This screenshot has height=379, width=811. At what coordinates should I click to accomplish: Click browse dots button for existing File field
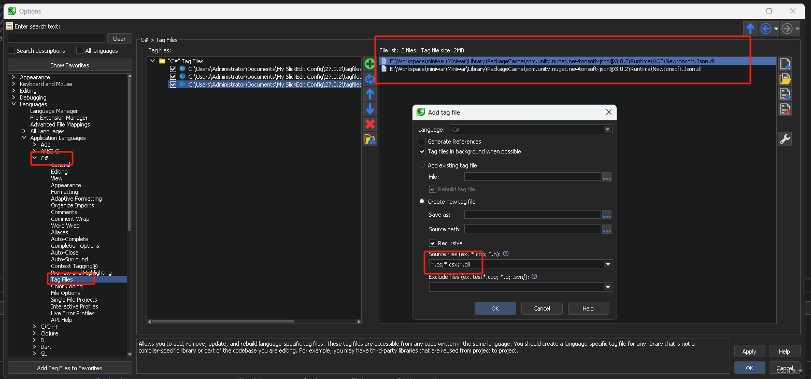[607, 177]
